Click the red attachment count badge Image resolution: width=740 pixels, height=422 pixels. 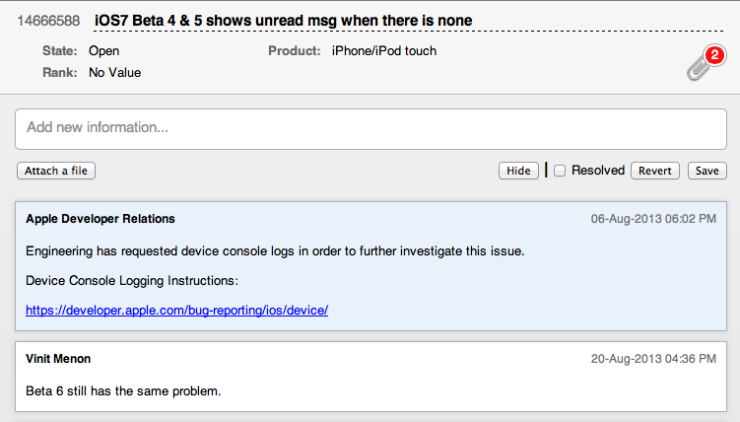714,55
